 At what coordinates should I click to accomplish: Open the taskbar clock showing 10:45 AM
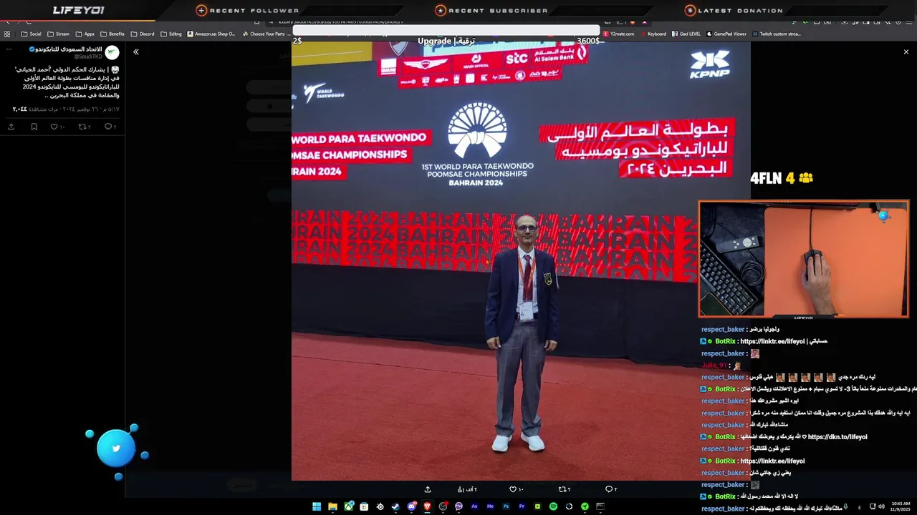coord(901,506)
